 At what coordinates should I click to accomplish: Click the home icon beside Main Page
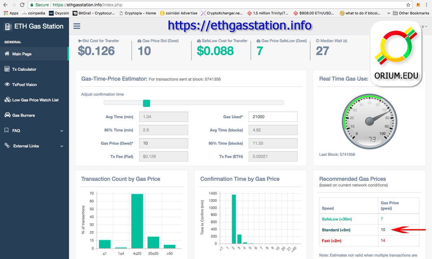(7, 54)
